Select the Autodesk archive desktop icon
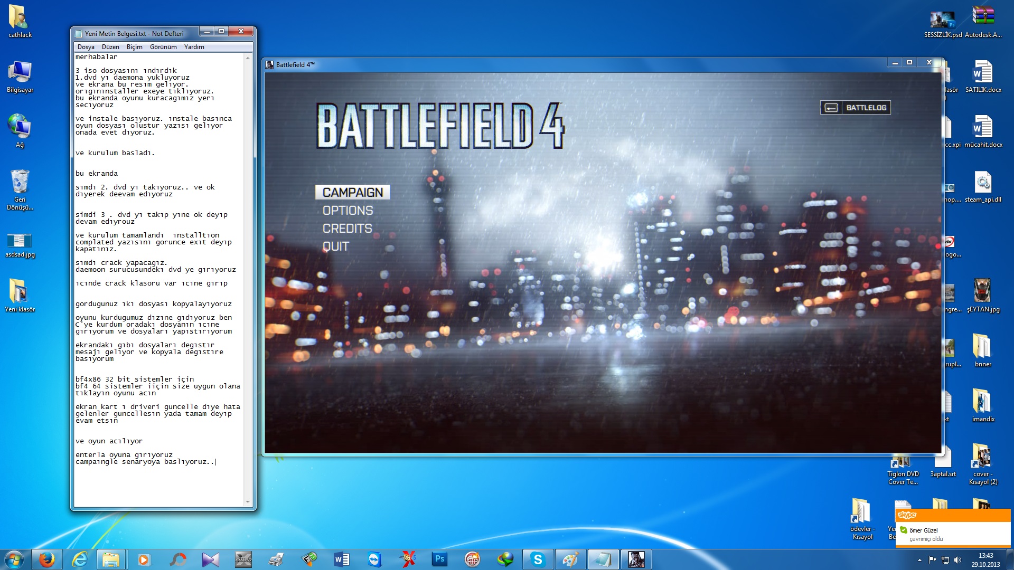The height and width of the screenshot is (570, 1014). 983,22
